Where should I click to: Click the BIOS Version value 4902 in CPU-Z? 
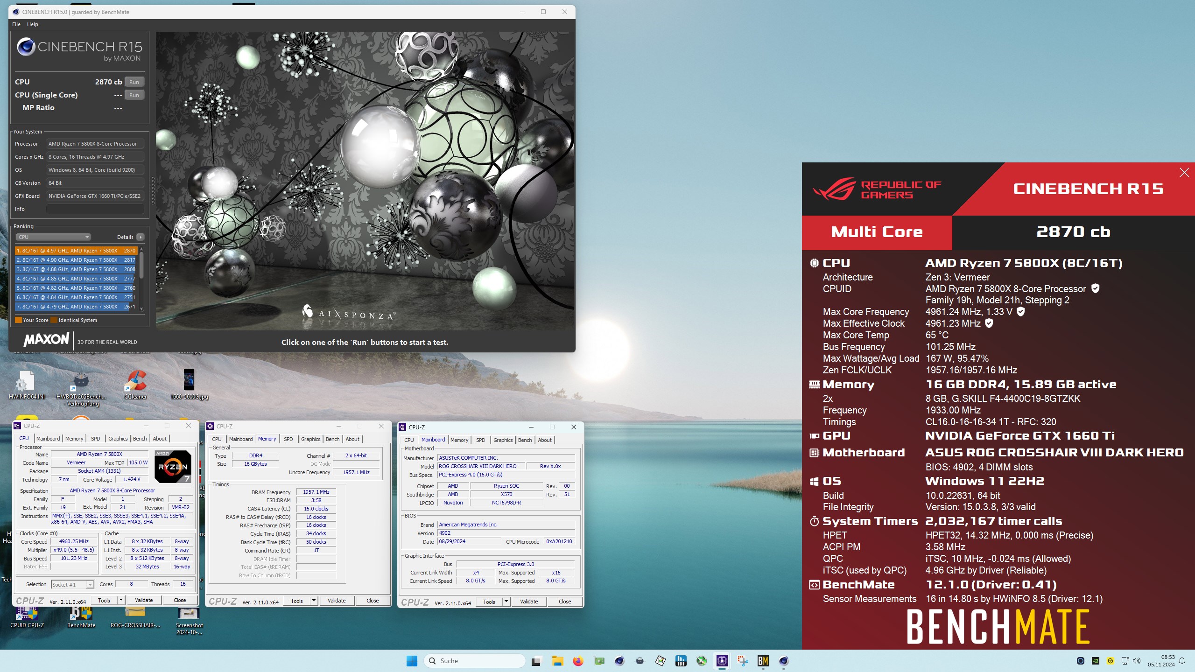coord(506,533)
